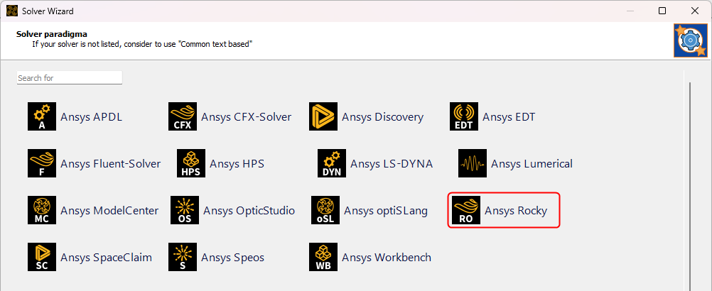The image size is (712, 291).
Task: Click the Ansys Lumerical label
Action: coord(532,164)
